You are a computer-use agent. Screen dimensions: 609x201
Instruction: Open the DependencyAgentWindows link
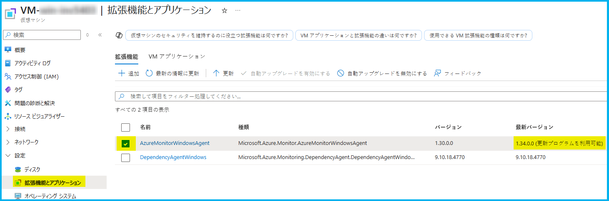[173, 157]
